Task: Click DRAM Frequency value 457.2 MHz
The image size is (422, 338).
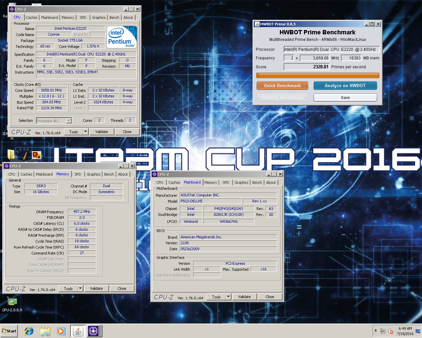Action: click(82, 212)
